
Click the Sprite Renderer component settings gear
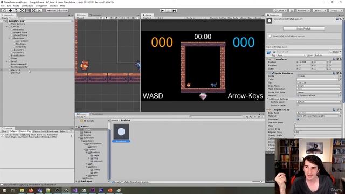tap(340, 73)
